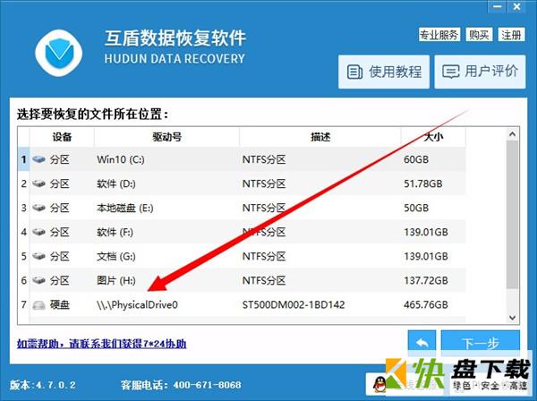The image size is (537, 401).
Task: Click the list scrollbar down arrow
Action: [512, 318]
